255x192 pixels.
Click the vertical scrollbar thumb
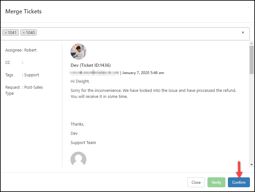click(251, 60)
